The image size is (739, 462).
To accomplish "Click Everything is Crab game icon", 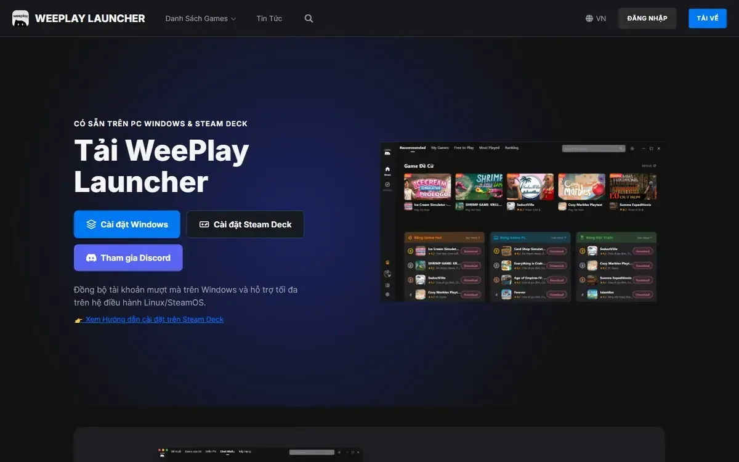I will point(506,265).
